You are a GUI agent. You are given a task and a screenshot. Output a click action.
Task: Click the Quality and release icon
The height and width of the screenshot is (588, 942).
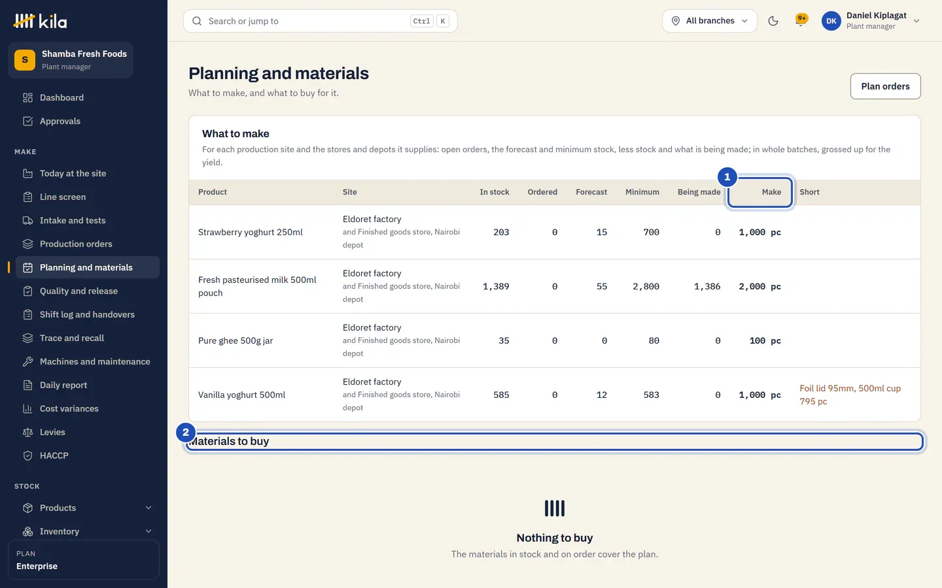[x=27, y=291]
